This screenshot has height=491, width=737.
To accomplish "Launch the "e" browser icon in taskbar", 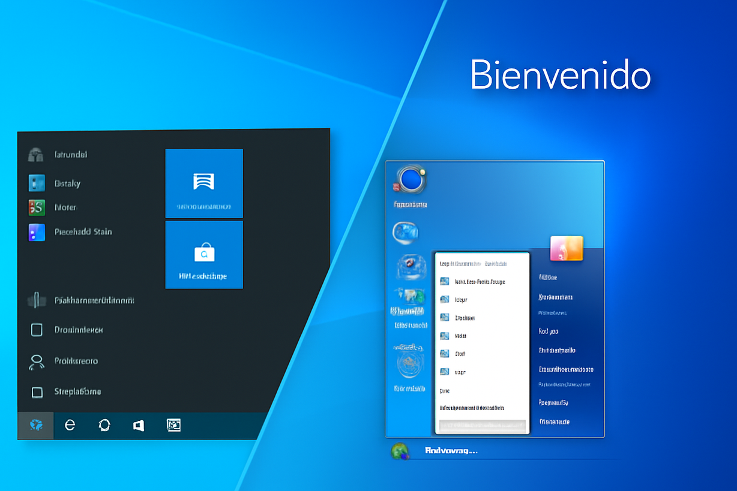I will (x=70, y=425).
